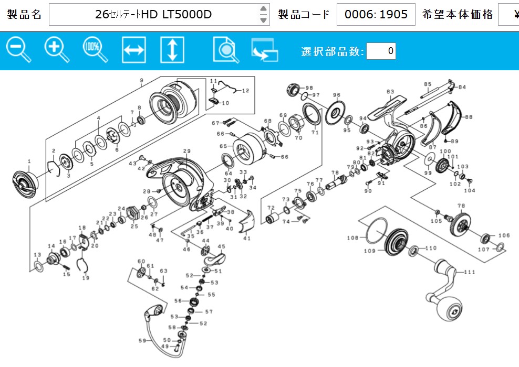Image resolution: width=519 pixels, height=367 pixels.
Task: Select next product with down arrow
Action: (x=264, y=20)
